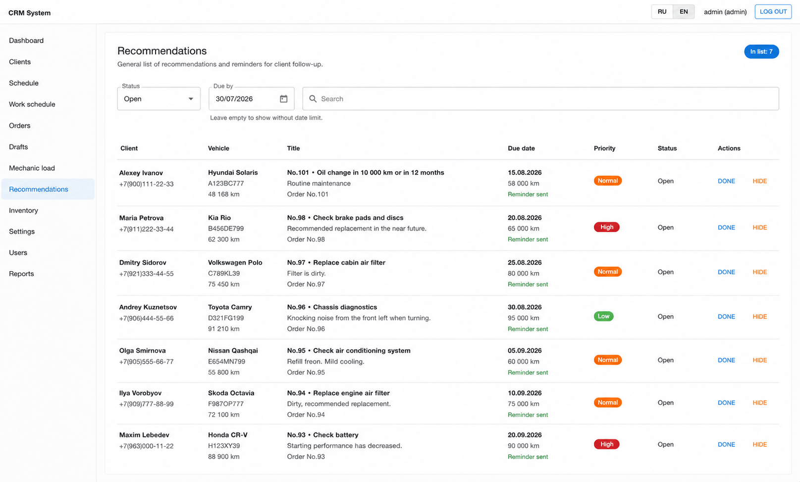
Task: Hide Andrey Kuznetsov's recommendation
Action: tap(759, 317)
